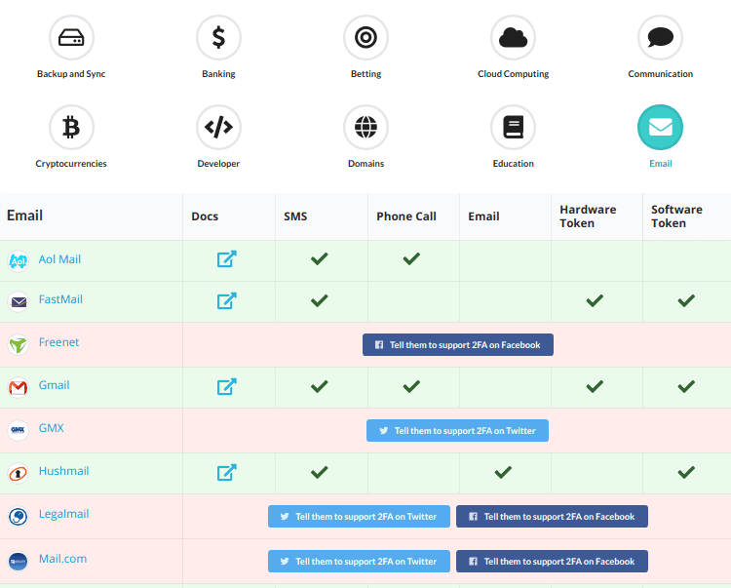
Task: Open the Aol Mail link
Action: (59, 259)
